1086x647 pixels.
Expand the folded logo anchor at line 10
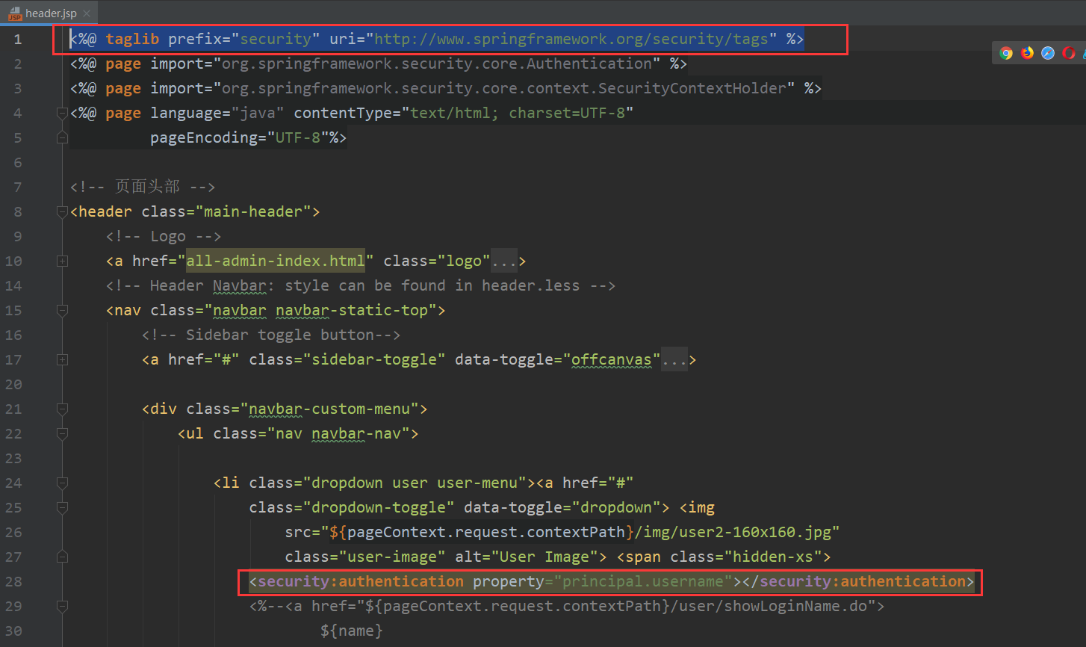[62, 261]
